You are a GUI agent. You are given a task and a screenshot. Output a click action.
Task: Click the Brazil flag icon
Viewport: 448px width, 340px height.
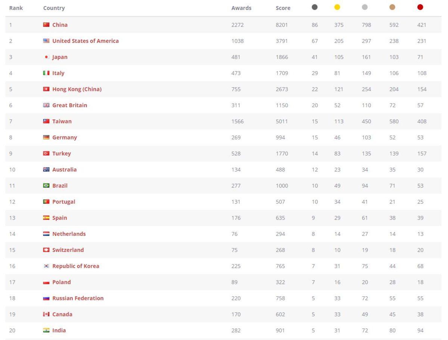coord(46,186)
